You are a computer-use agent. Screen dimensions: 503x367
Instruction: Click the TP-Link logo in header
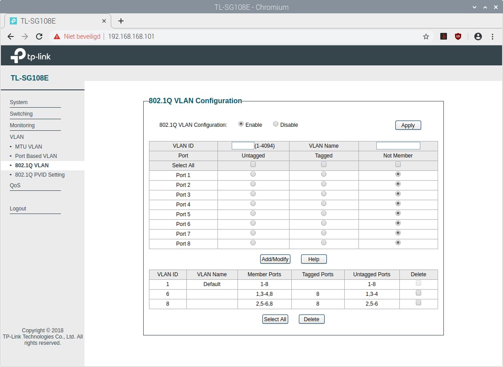[x=31, y=56]
